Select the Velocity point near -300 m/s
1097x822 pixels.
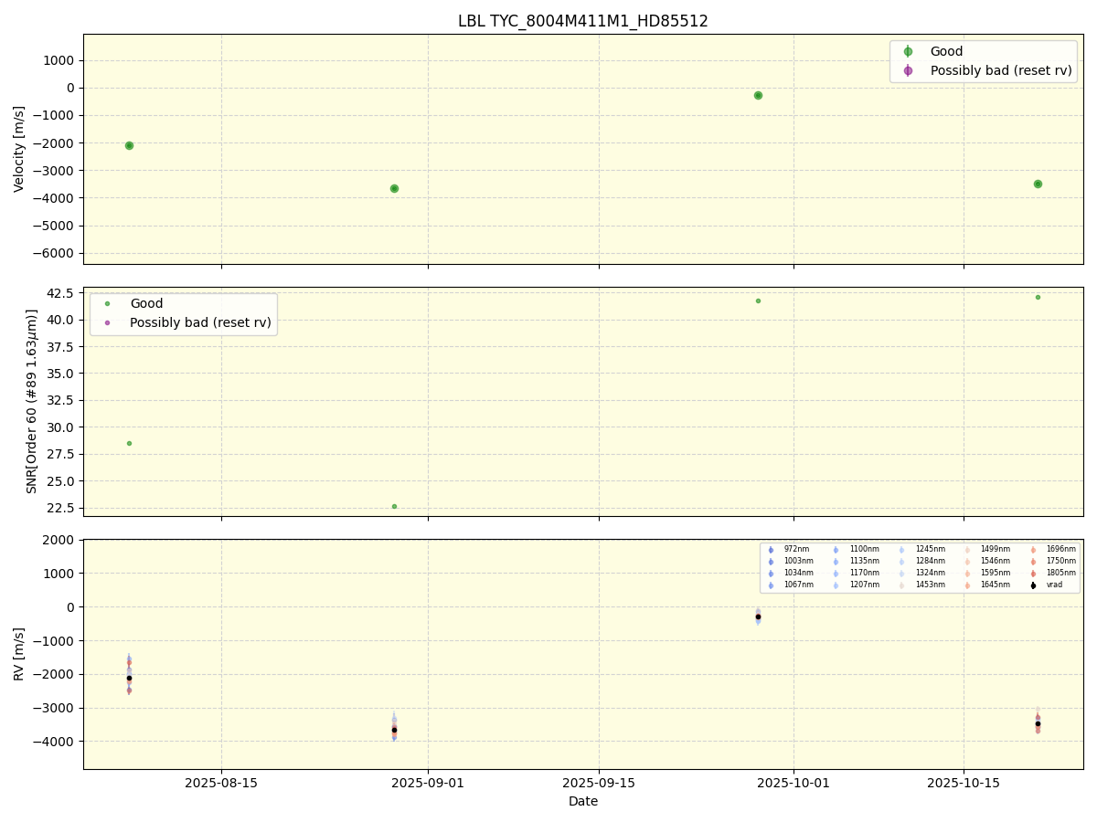coord(758,95)
